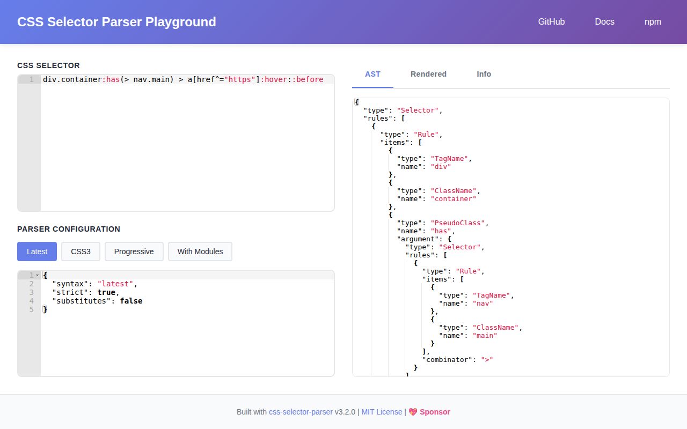
Task: Click line number 3 in configuration gutter
Action: click(32, 292)
